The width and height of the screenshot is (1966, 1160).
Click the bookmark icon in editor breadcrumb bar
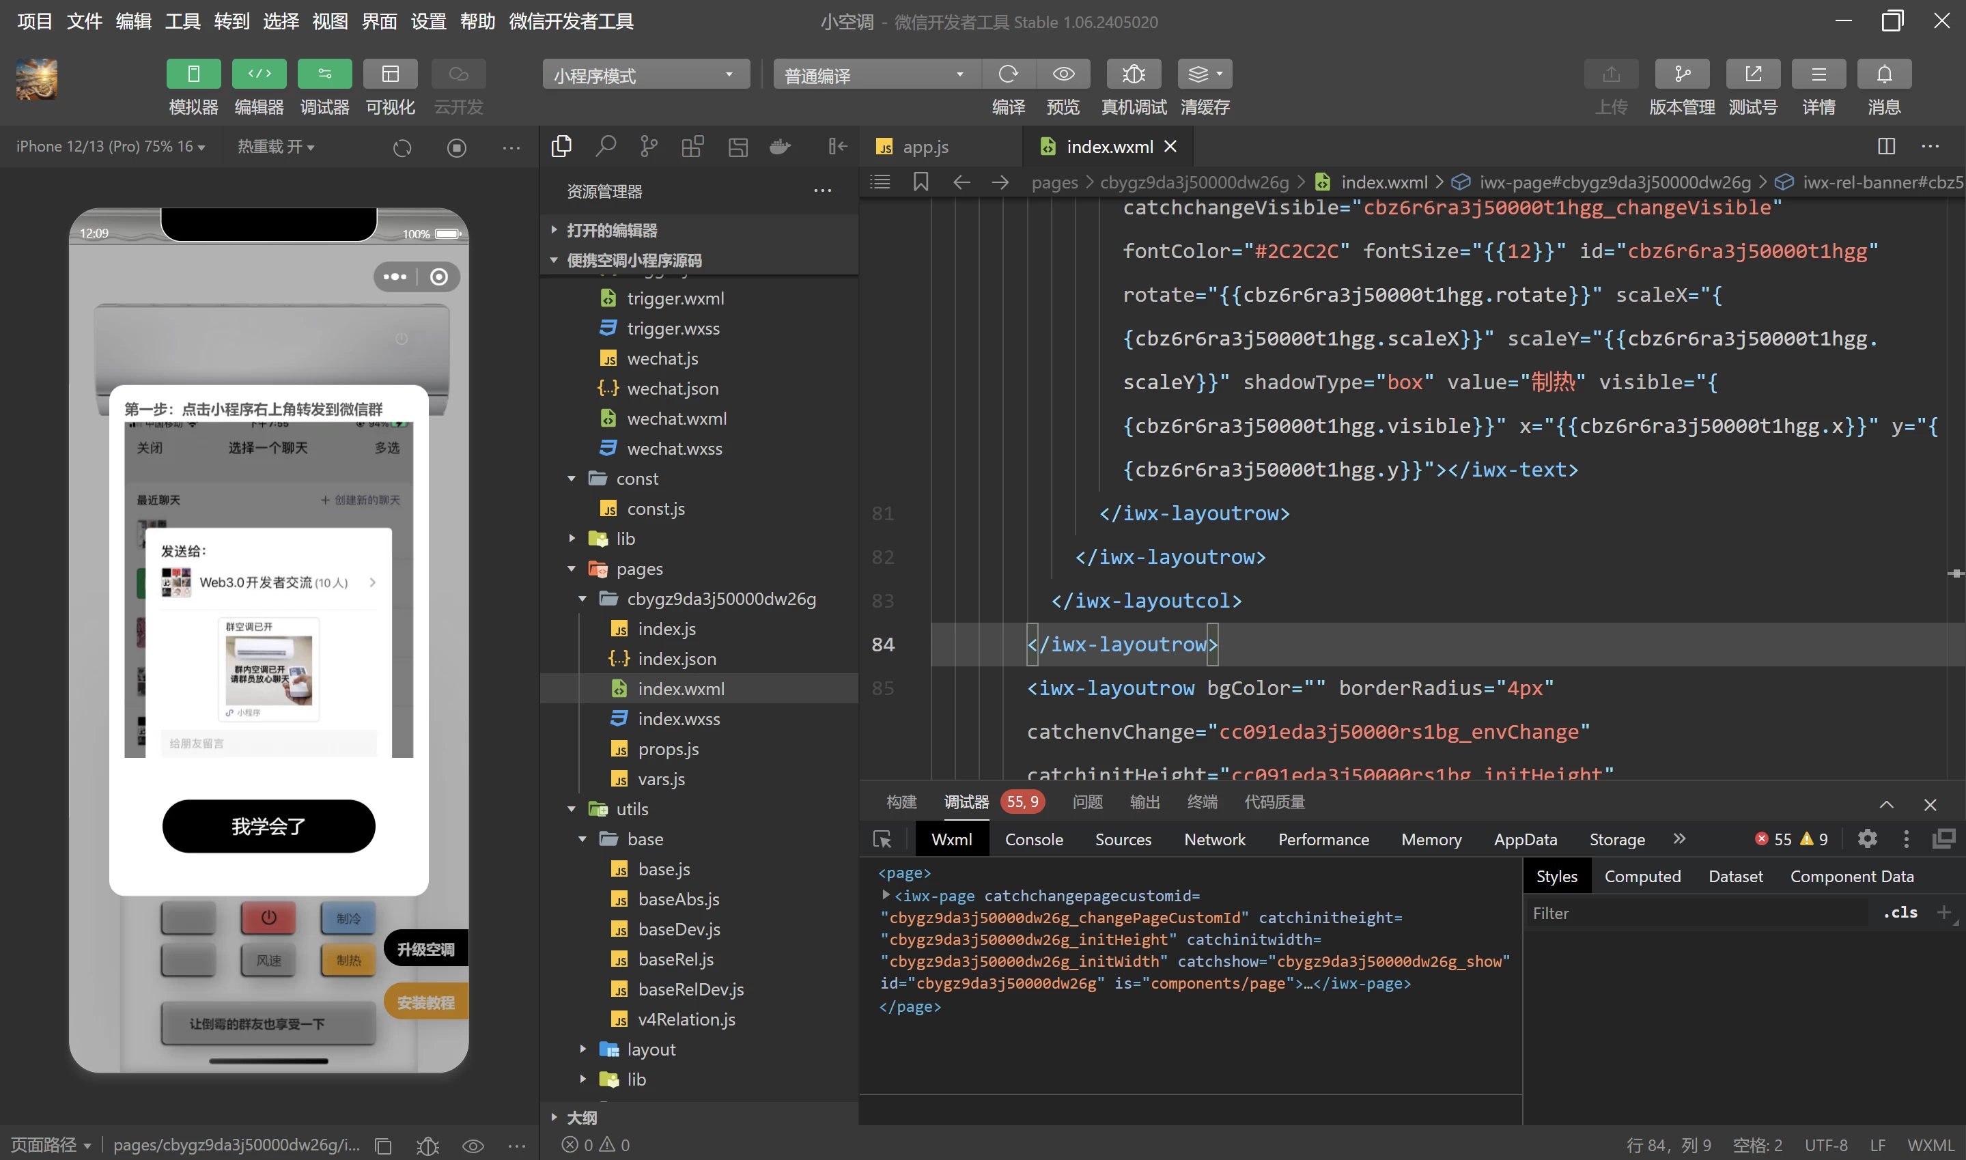pos(920,182)
